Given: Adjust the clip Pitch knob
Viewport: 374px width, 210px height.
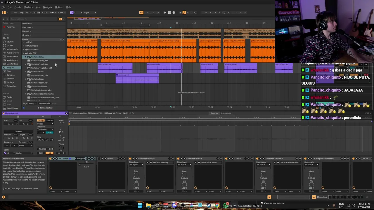Looking at the screenshot, I should [61, 148].
